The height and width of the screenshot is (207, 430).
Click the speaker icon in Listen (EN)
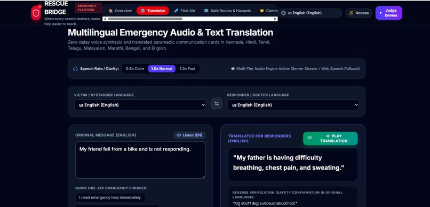[179, 135]
